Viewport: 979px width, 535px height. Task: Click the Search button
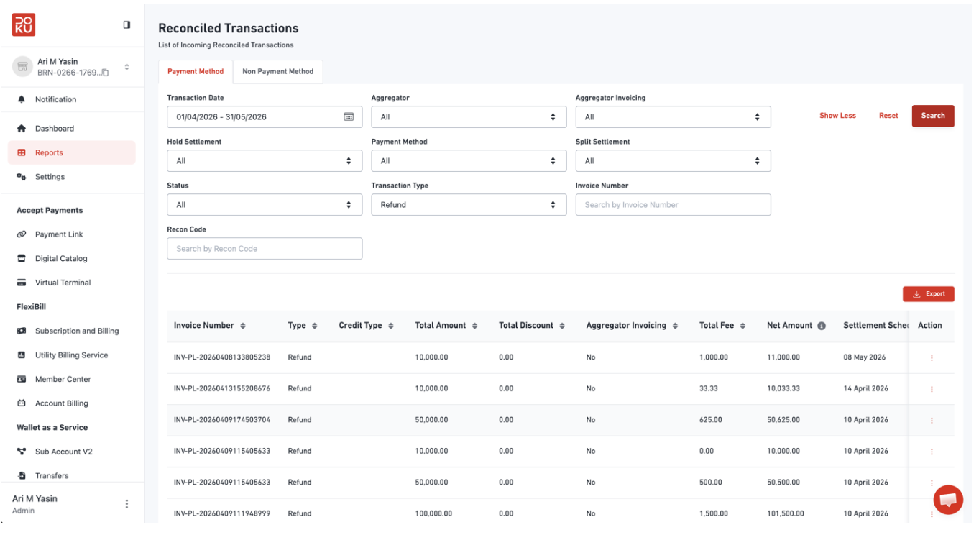click(x=933, y=116)
